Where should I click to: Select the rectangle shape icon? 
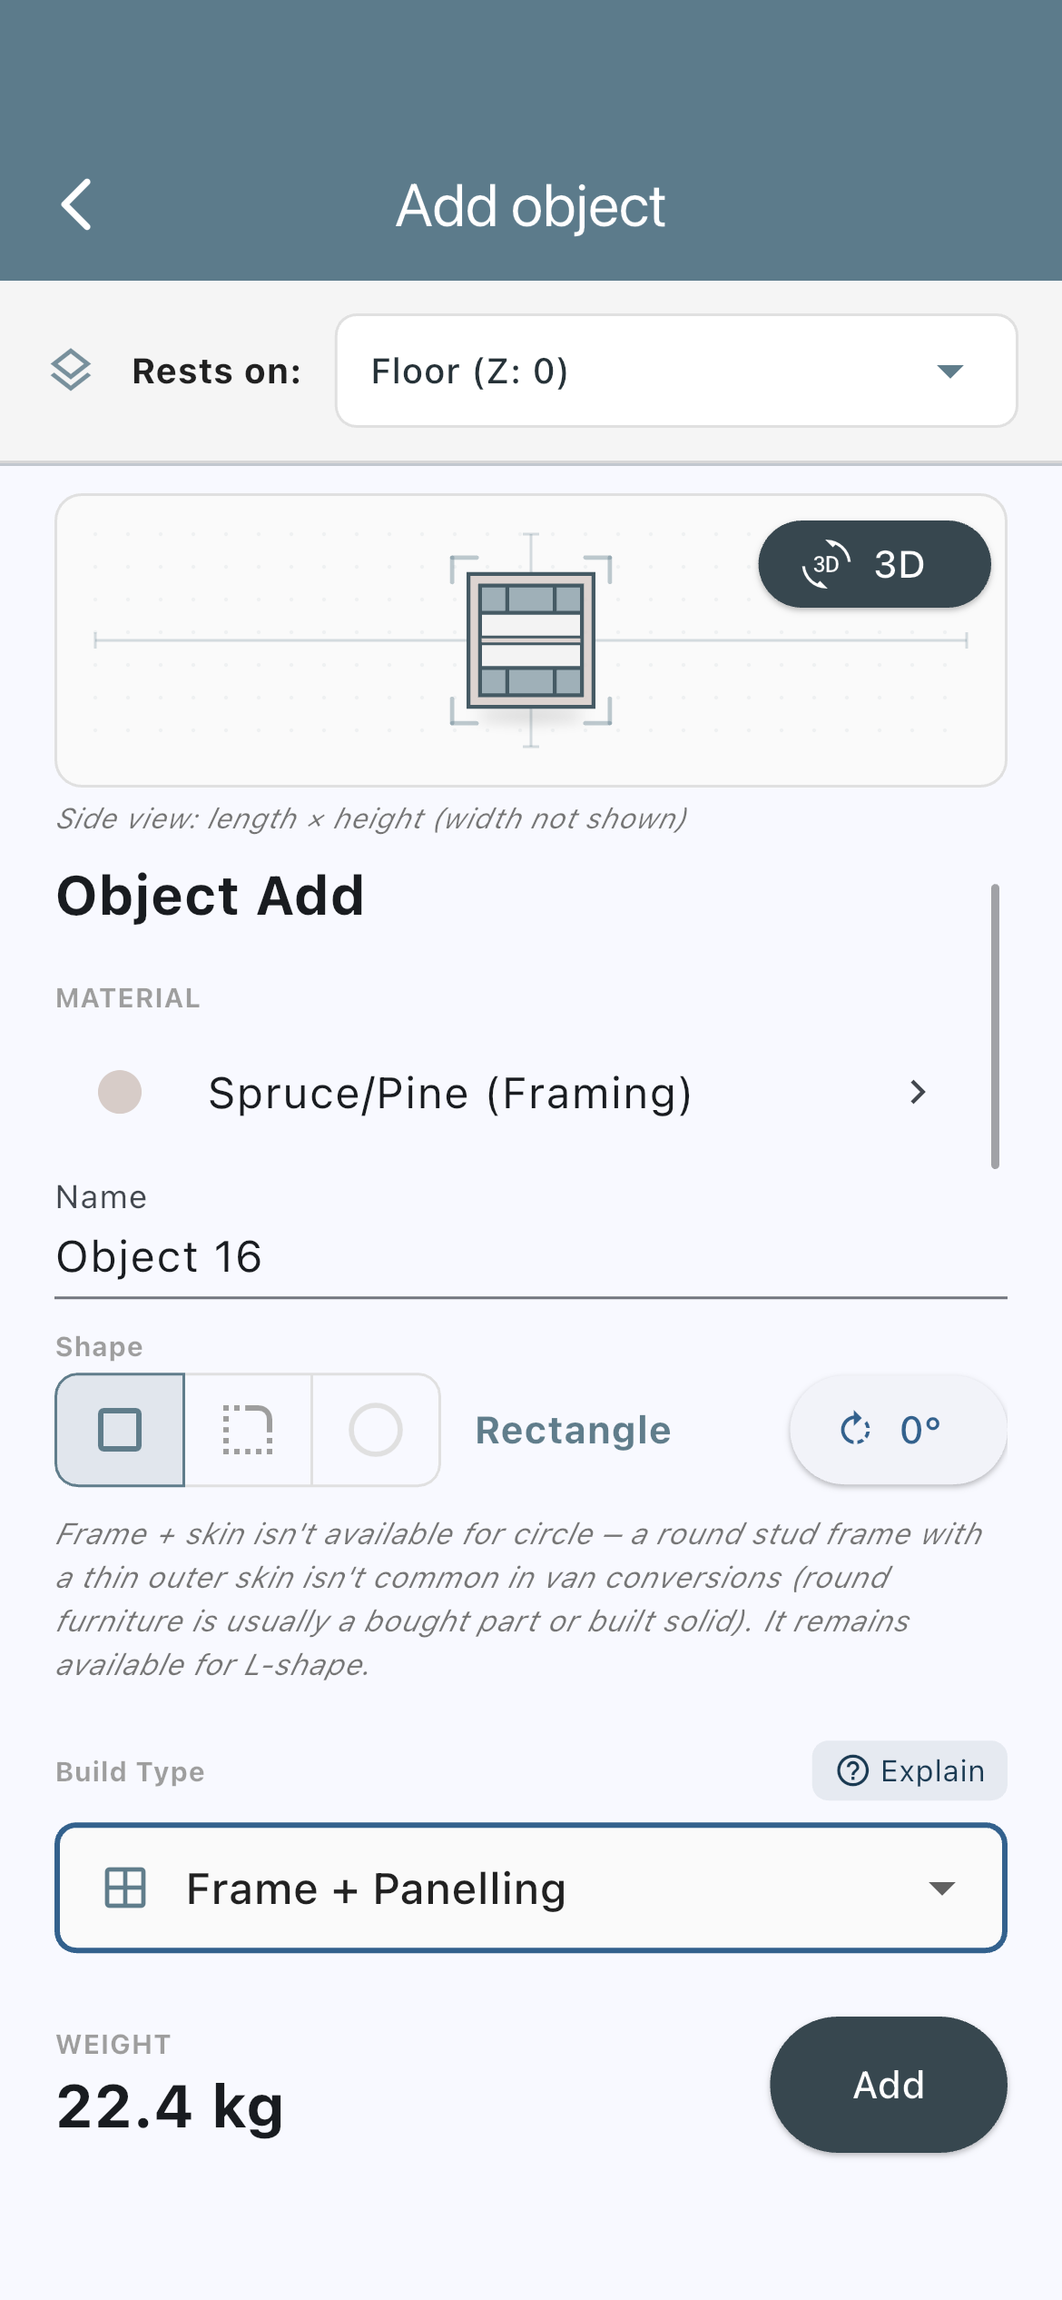(120, 1430)
